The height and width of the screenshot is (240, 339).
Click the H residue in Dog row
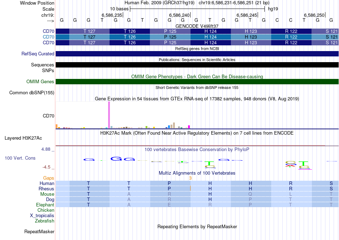(210, 200)
